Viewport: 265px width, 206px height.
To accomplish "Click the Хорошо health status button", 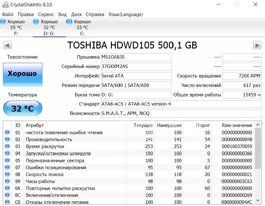I will click(x=23, y=74).
